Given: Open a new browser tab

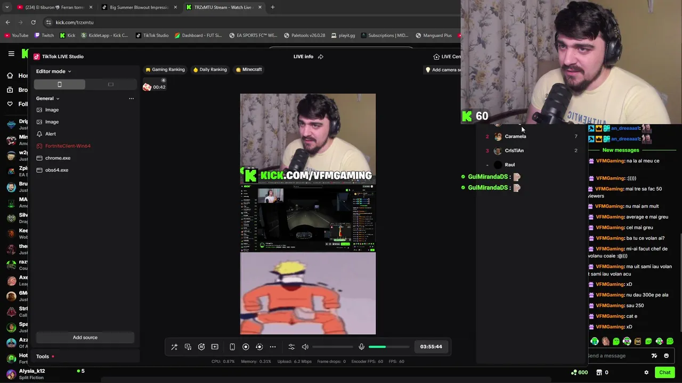Looking at the screenshot, I should [273, 7].
